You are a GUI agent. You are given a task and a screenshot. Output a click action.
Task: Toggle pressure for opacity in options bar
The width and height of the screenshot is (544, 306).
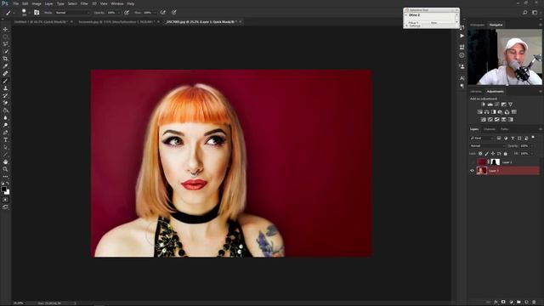click(127, 13)
